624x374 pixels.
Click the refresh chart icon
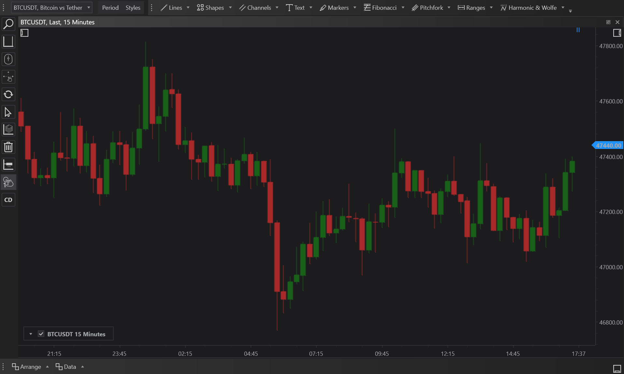8,95
